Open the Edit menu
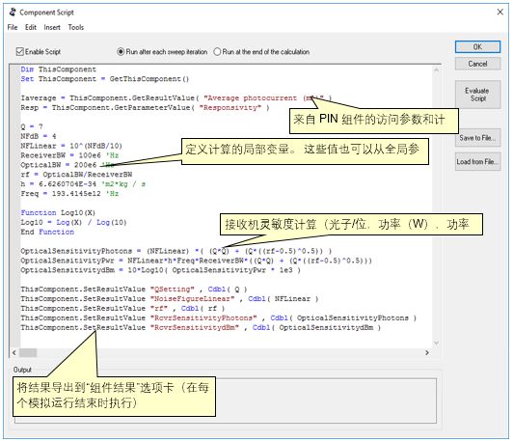The image size is (513, 441). click(x=31, y=27)
